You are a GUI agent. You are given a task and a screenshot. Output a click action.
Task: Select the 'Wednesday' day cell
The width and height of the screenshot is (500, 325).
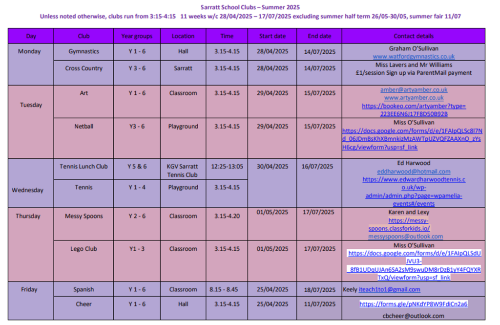28,190
